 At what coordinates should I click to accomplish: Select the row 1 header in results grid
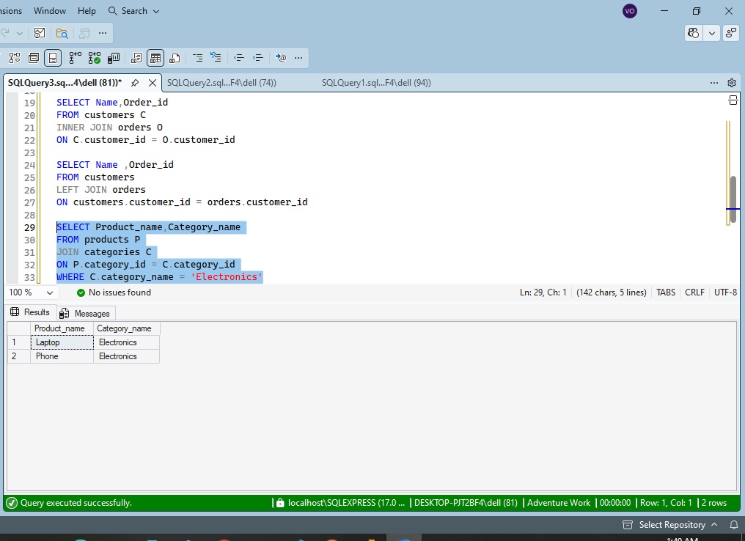click(x=19, y=342)
